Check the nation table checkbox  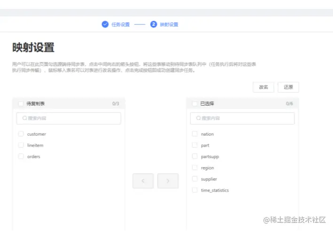(x=194, y=134)
